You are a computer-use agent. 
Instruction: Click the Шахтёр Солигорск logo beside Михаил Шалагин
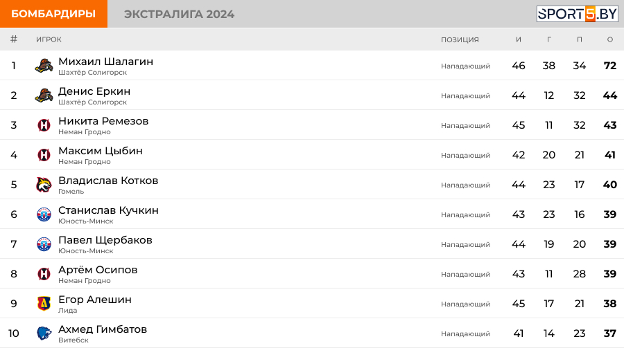[x=44, y=66]
